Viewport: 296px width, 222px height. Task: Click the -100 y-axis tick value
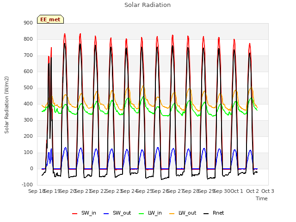[27, 185]
